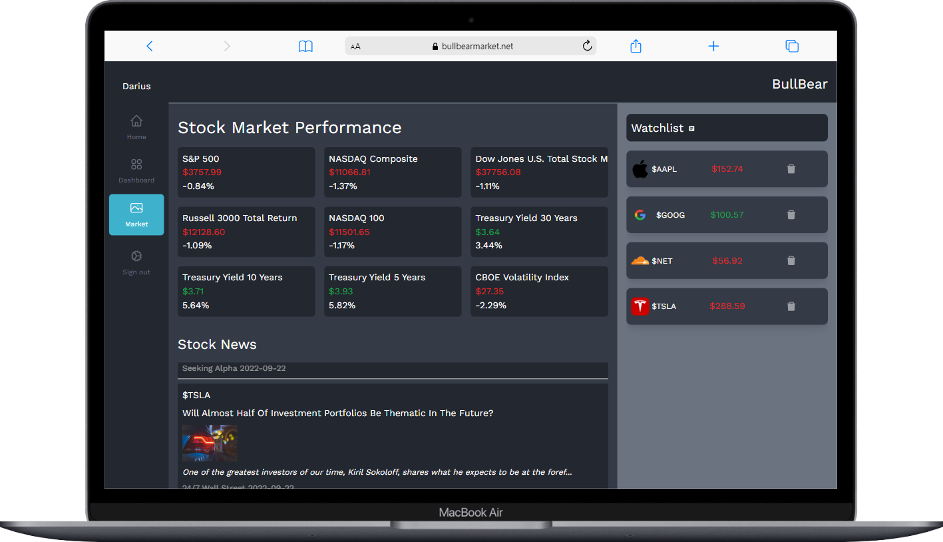Click the $NET ticker label
Image resolution: width=943 pixels, height=542 pixels.
(x=662, y=261)
